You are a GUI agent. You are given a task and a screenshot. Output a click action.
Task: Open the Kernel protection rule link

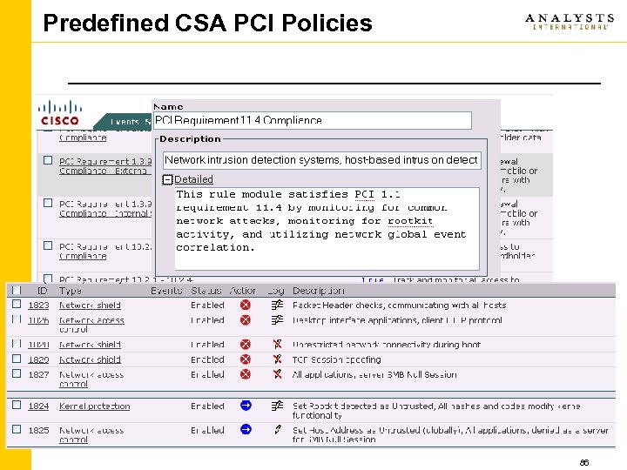click(x=95, y=406)
